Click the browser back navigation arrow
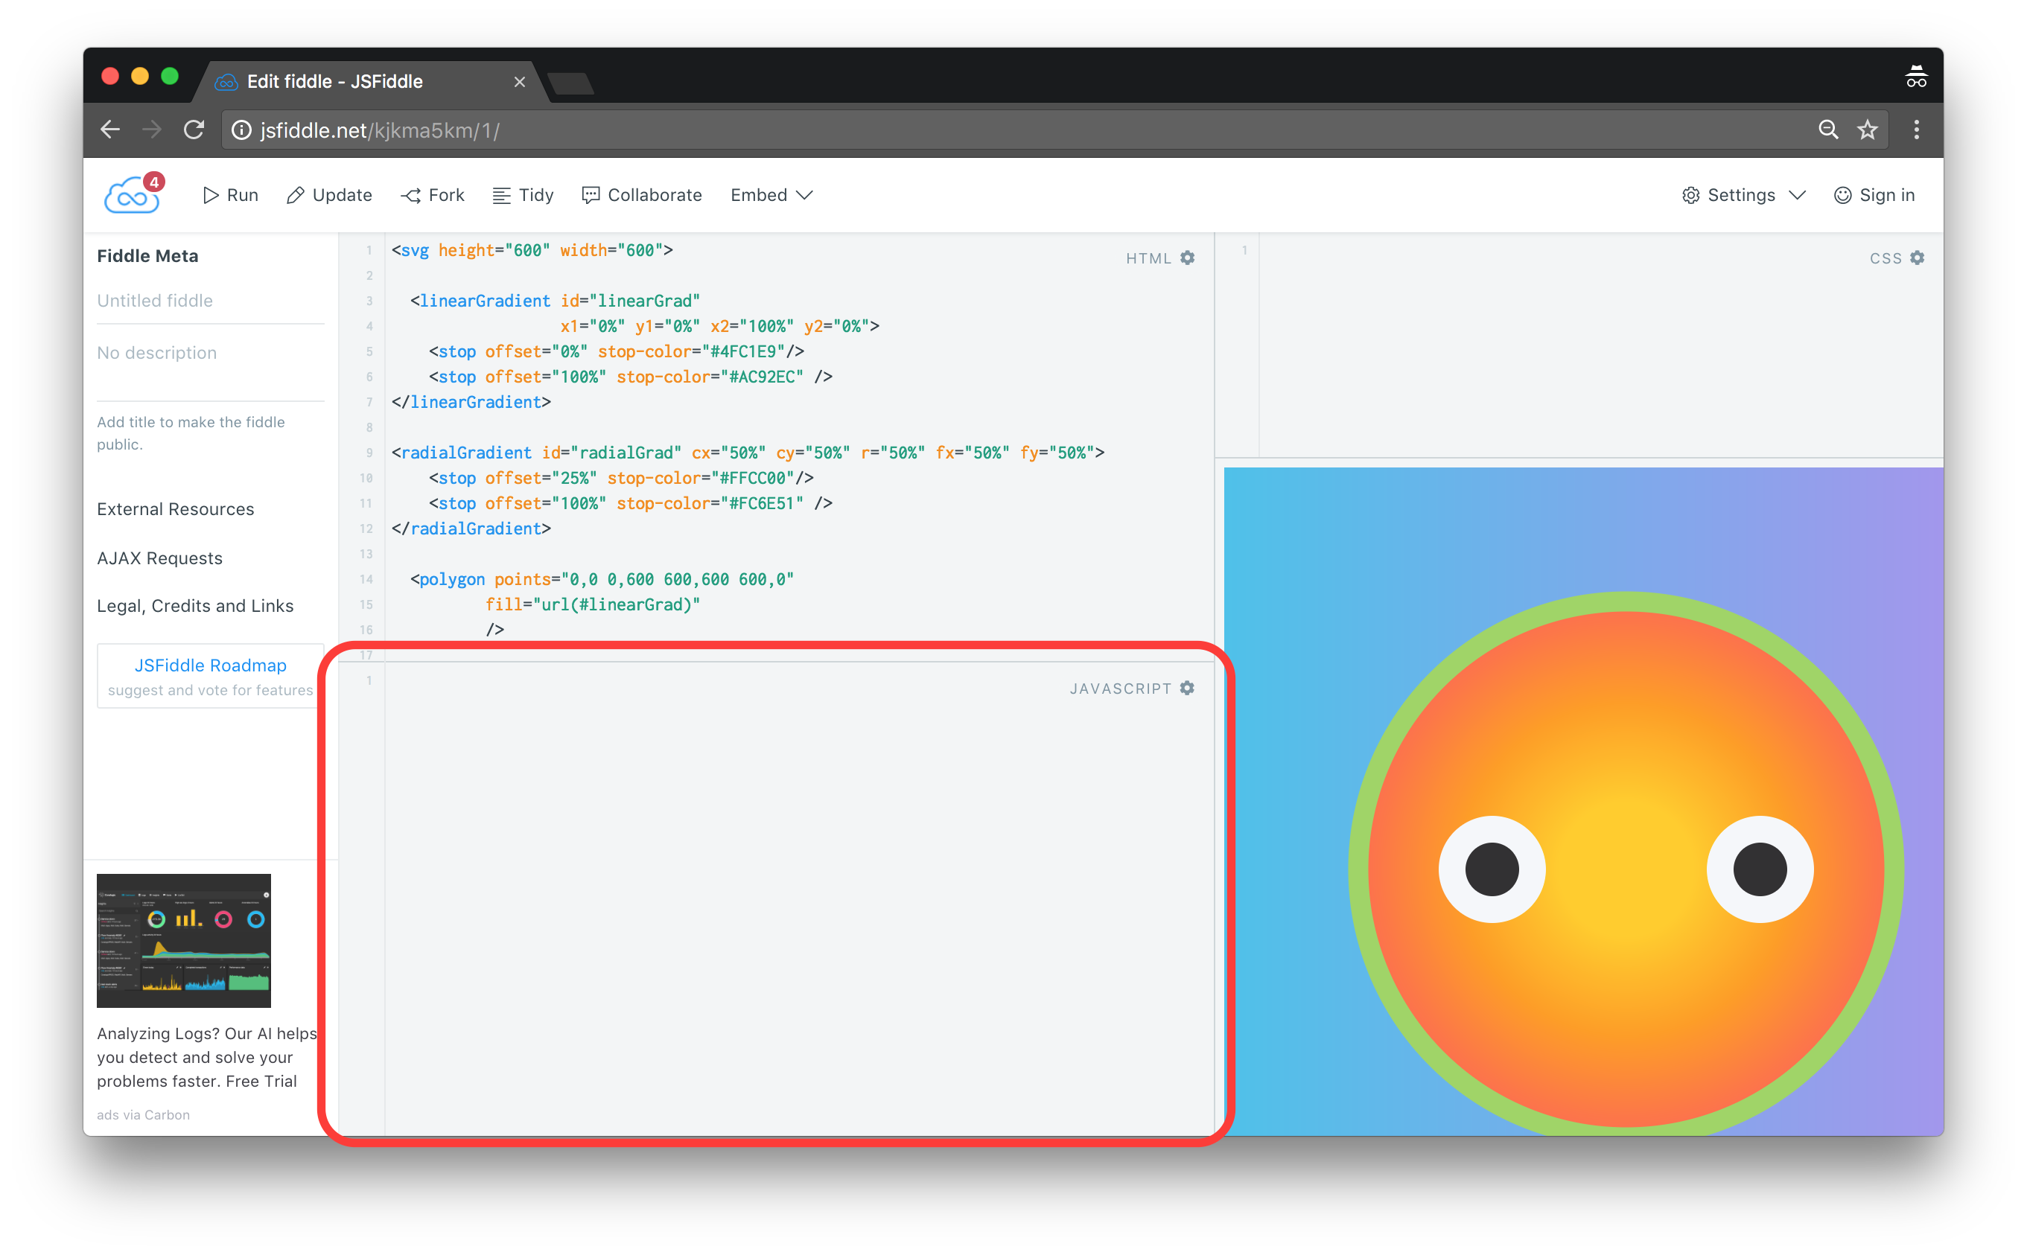 pyautogui.click(x=115, y=129)
